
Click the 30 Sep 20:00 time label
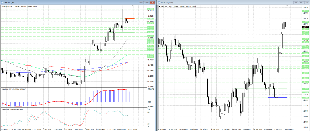tap(27, 129)
